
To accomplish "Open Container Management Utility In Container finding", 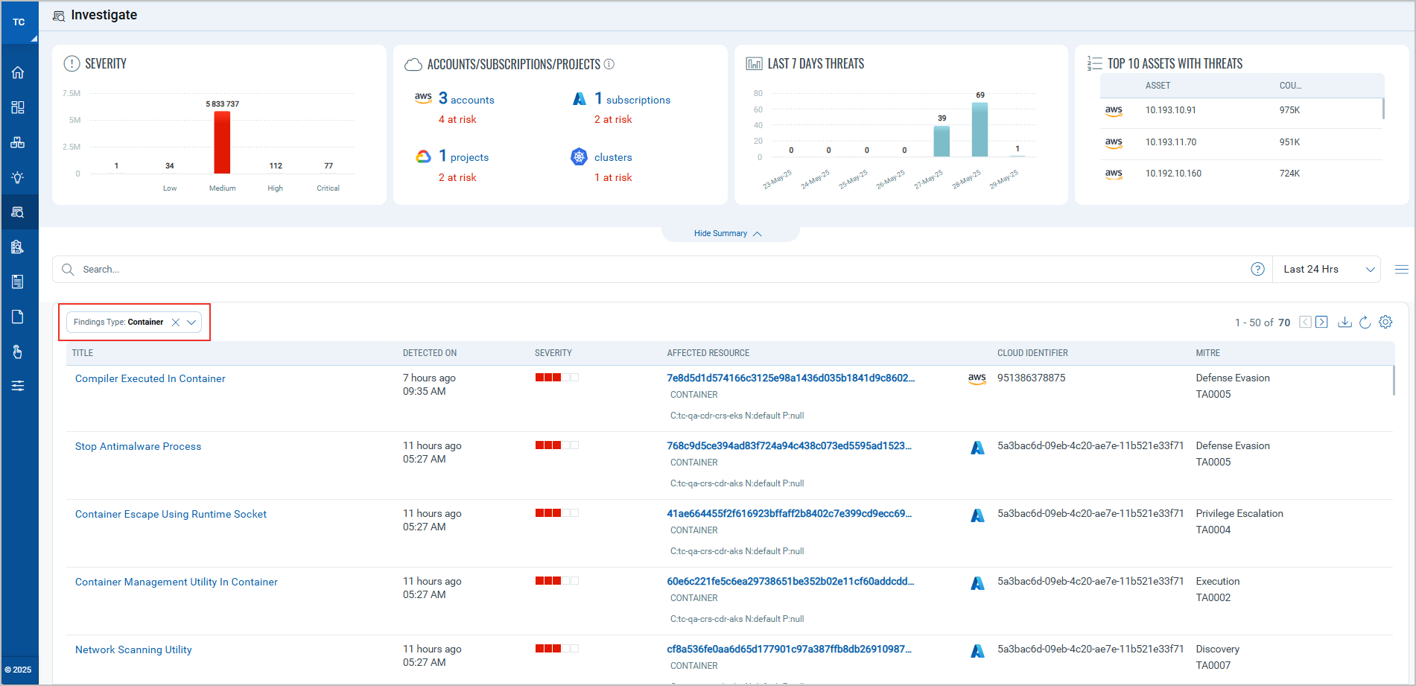I will 177,582.
